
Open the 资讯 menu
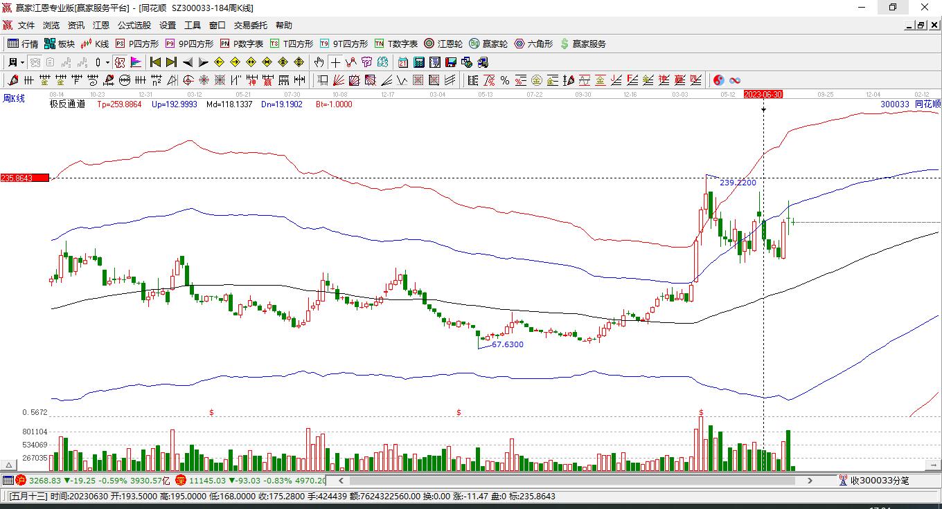(76, 26)
